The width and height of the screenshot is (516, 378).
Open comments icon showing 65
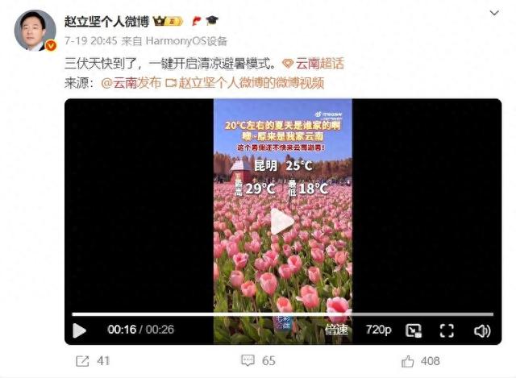point(248,360)
